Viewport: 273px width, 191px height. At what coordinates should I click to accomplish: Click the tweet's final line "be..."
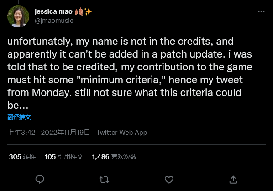point(18,106)
